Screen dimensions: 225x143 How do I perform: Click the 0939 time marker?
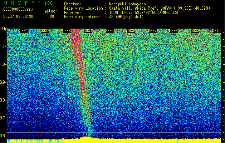click(195, 31)
